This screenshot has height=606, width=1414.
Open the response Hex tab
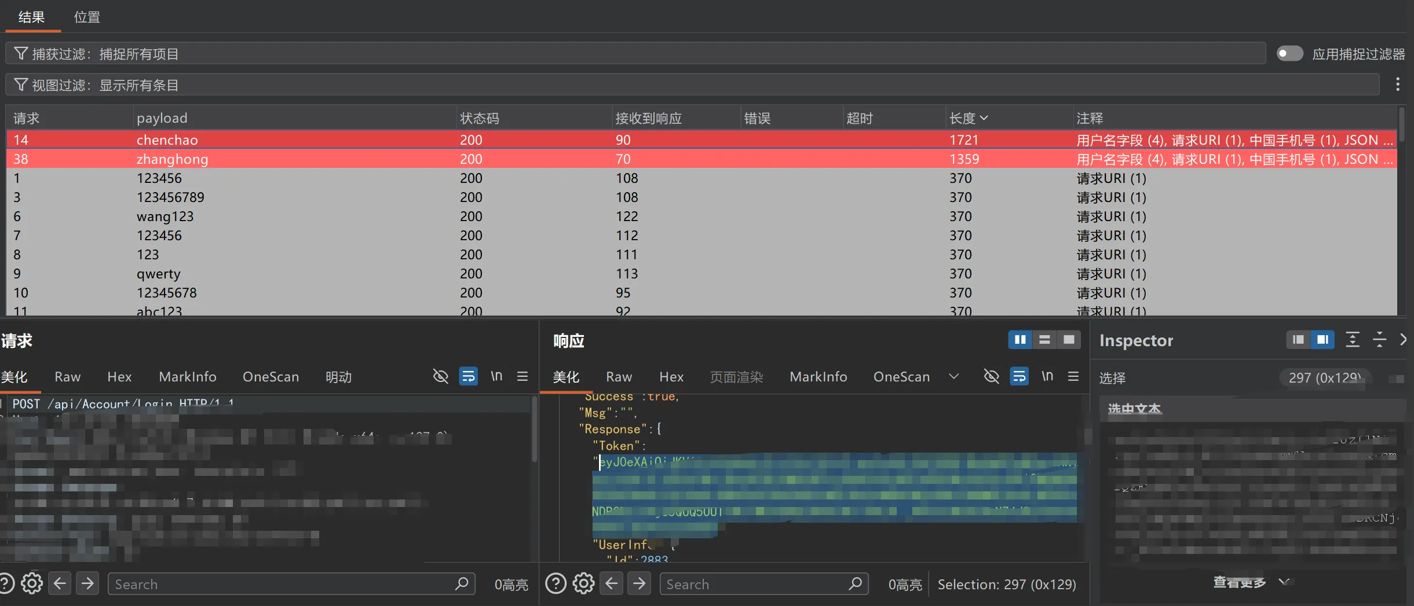(x=671, y=377)
